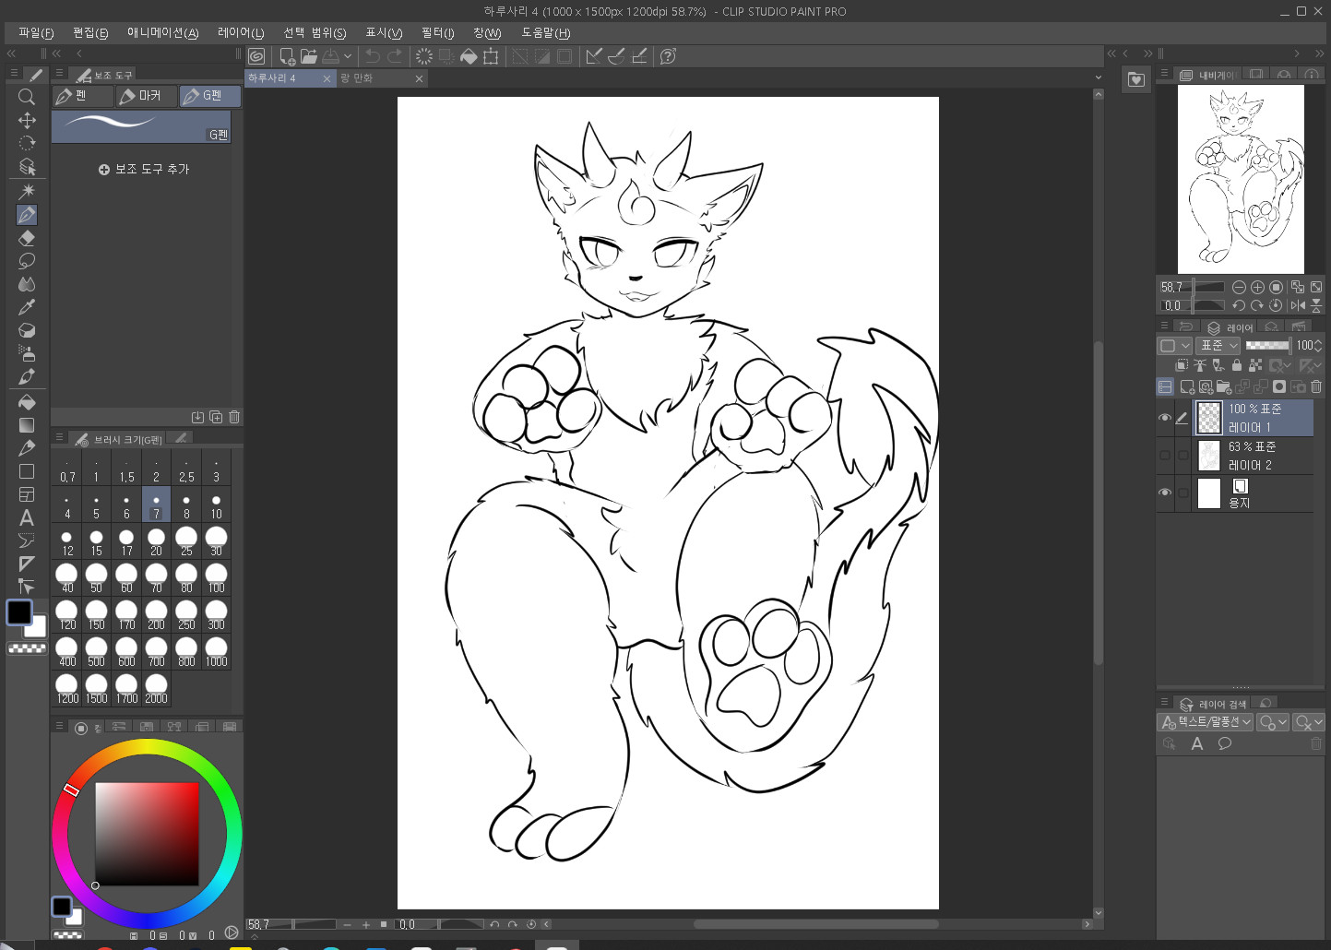Click the color wheel saturation square
Screen dimensions: 1331x950
coord(147,834)
